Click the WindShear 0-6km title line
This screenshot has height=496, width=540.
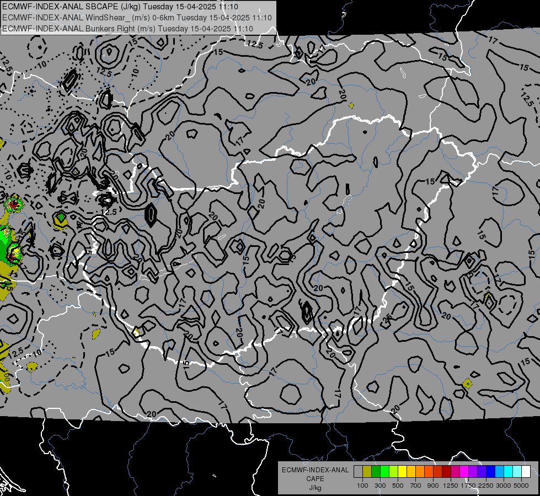point(137,18)
